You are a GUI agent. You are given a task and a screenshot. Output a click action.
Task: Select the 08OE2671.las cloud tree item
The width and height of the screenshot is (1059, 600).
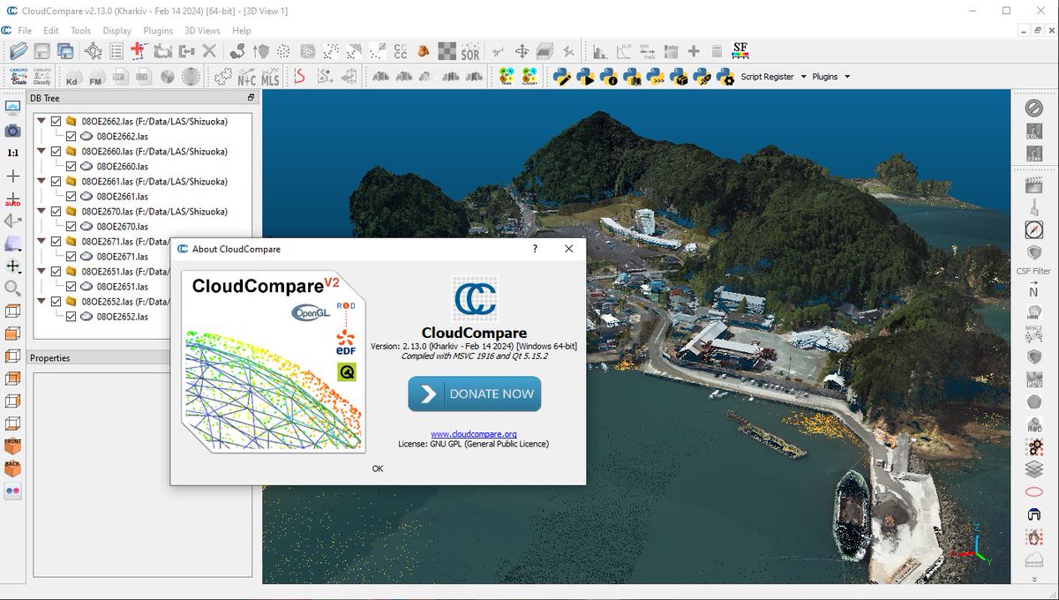coord(122,256)
